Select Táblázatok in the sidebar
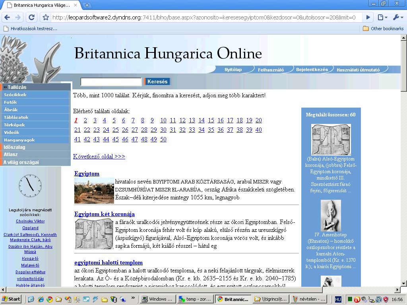This screenshot has height=305, width=407. [35, 117]
